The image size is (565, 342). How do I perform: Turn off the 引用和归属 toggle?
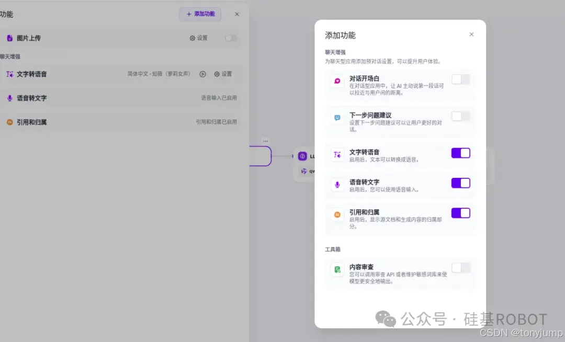tap(461, 213)
